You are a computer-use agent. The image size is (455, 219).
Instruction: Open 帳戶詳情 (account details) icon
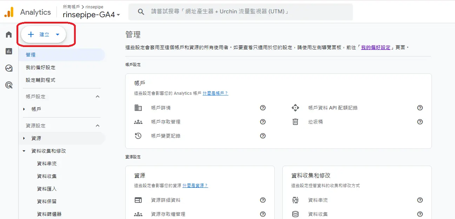[x=139, y=108]
